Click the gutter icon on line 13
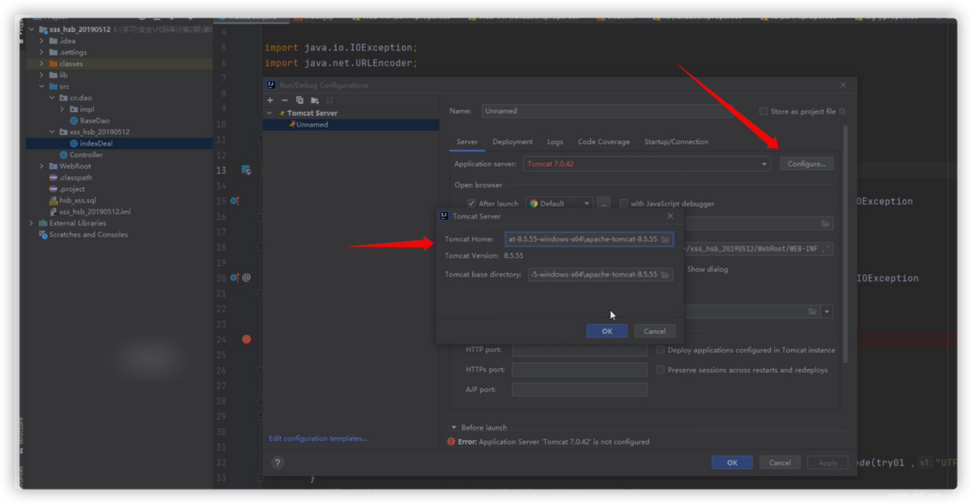 [x=246, y=170]
